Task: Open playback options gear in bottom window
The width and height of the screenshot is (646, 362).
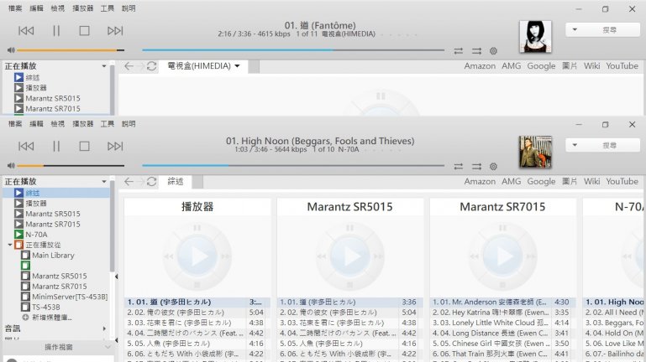Action: pyautogui.click(x=494, y=167)
